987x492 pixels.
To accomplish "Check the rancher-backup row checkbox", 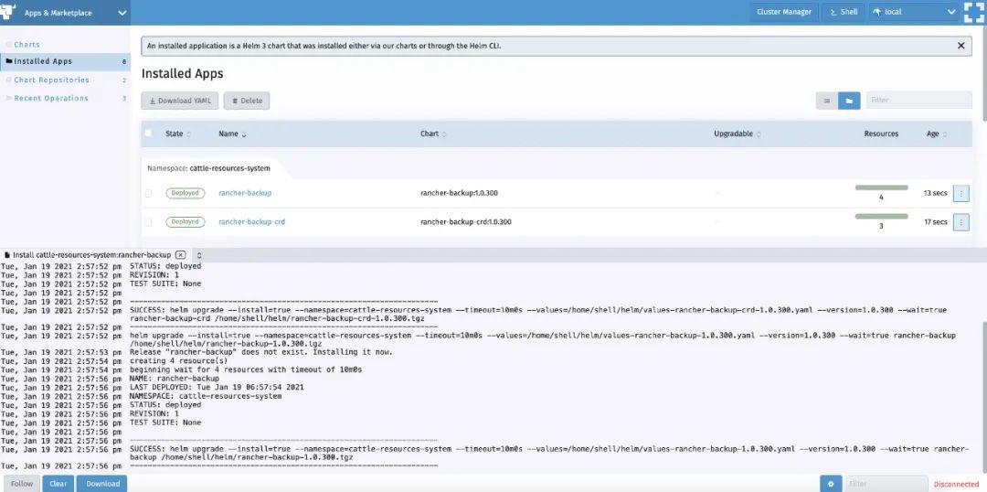I will pyautogui.click(x=149, y=193).
